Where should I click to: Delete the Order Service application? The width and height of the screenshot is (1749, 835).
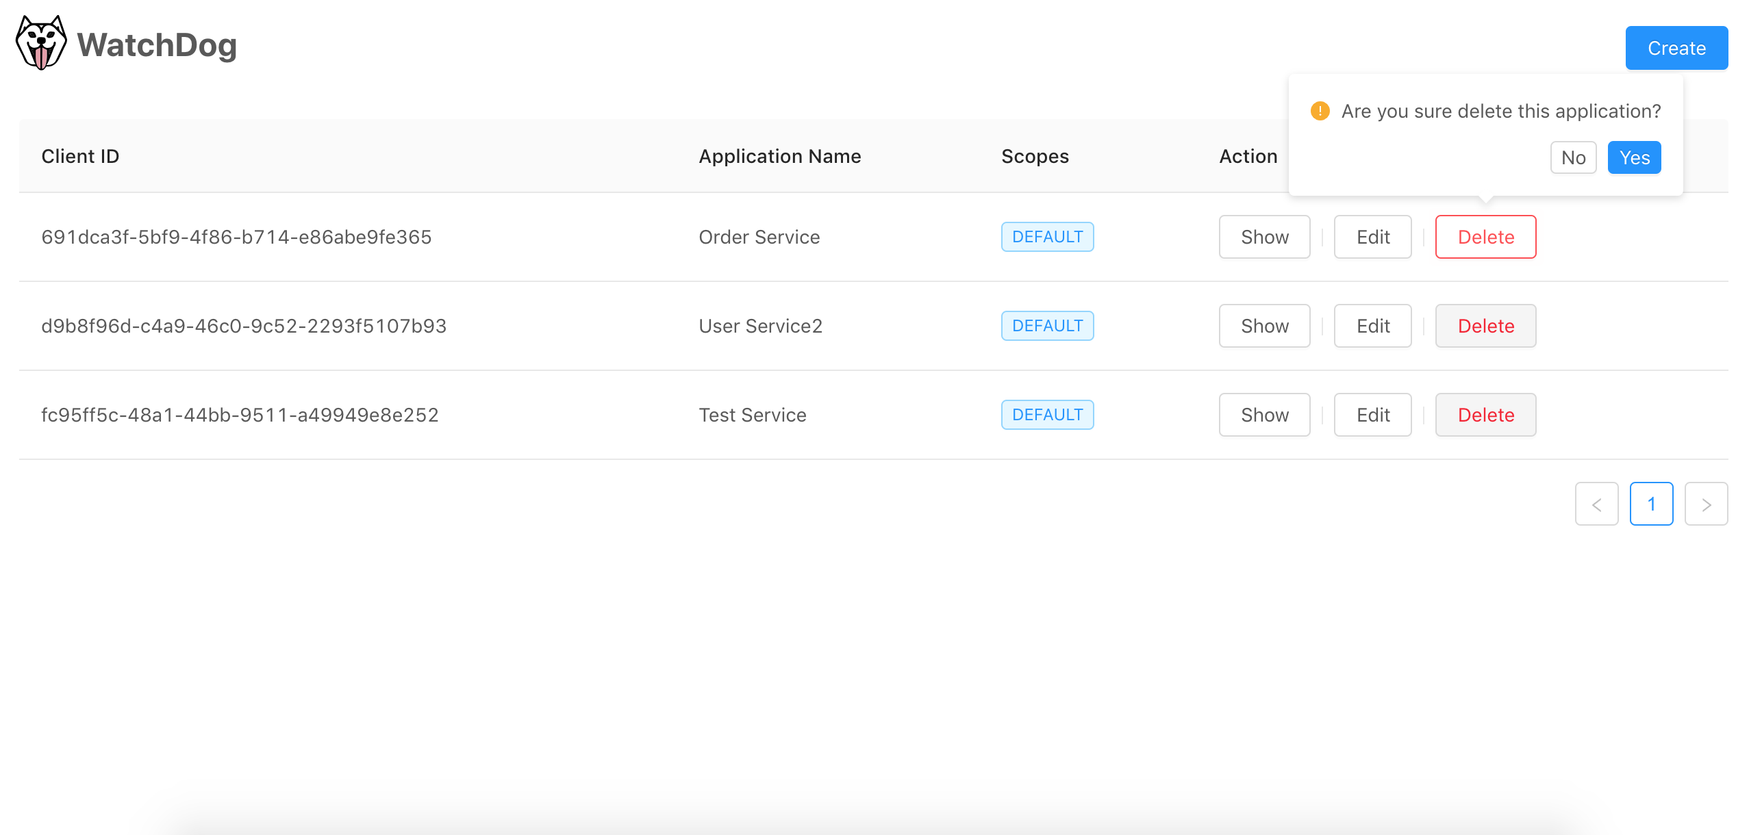tap(1485, 237)
